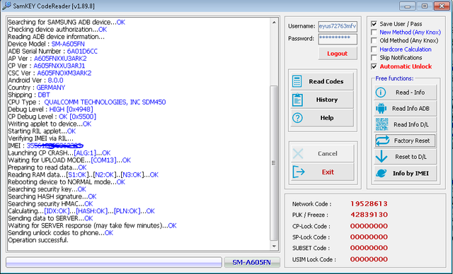453x274 pixels.
Task: Click the progress bar at bottom
Action: 114,263
